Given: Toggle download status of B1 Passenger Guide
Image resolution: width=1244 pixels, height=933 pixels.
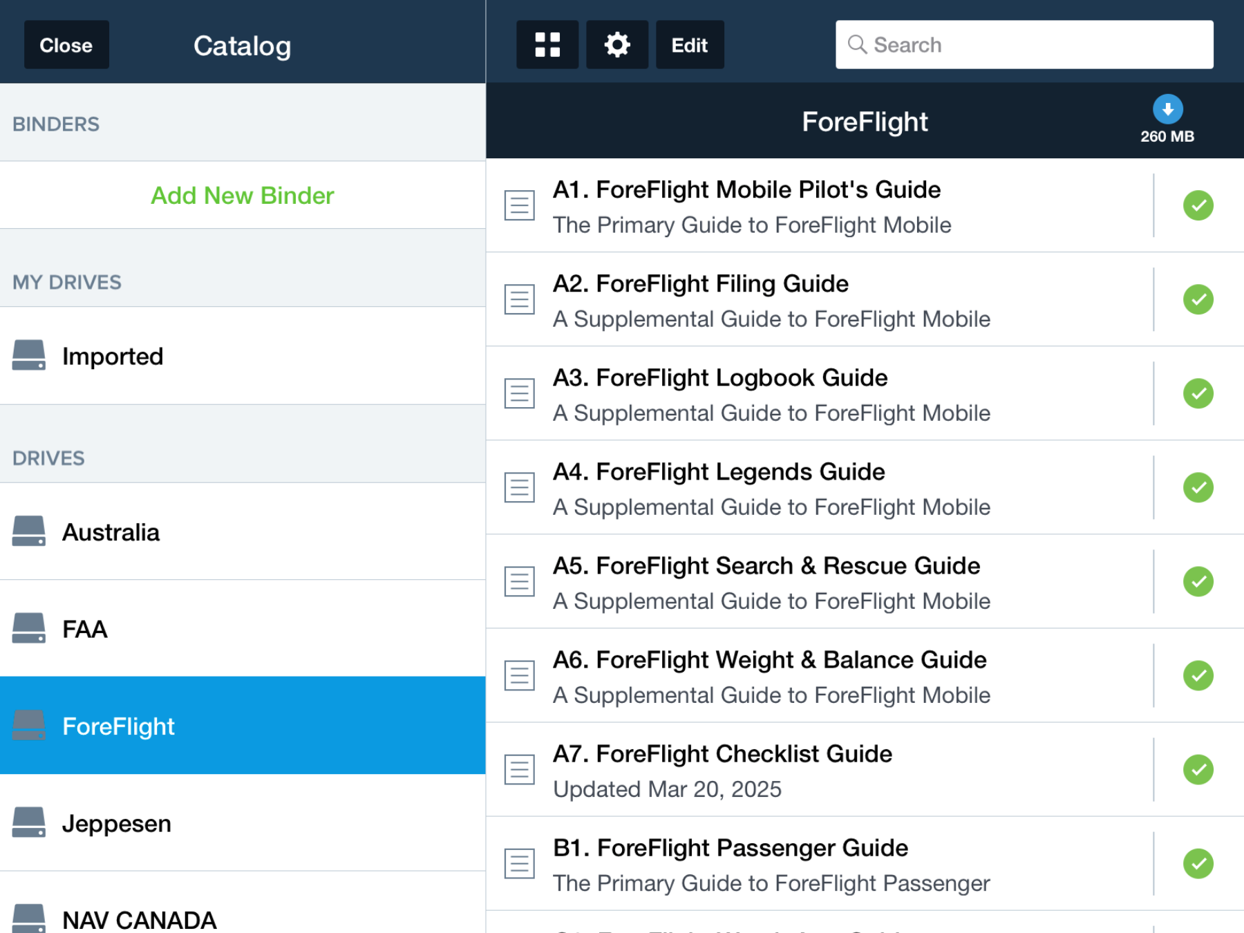Looking at the screenshot, I should click(1198, 863).
